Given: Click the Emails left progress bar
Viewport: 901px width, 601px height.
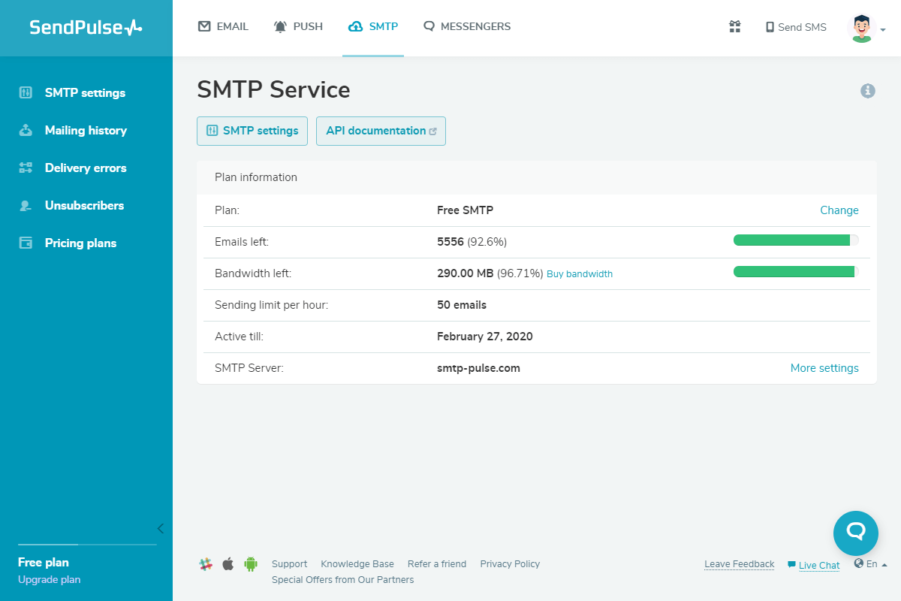Looking at the screenshot, I should (796, 240).
